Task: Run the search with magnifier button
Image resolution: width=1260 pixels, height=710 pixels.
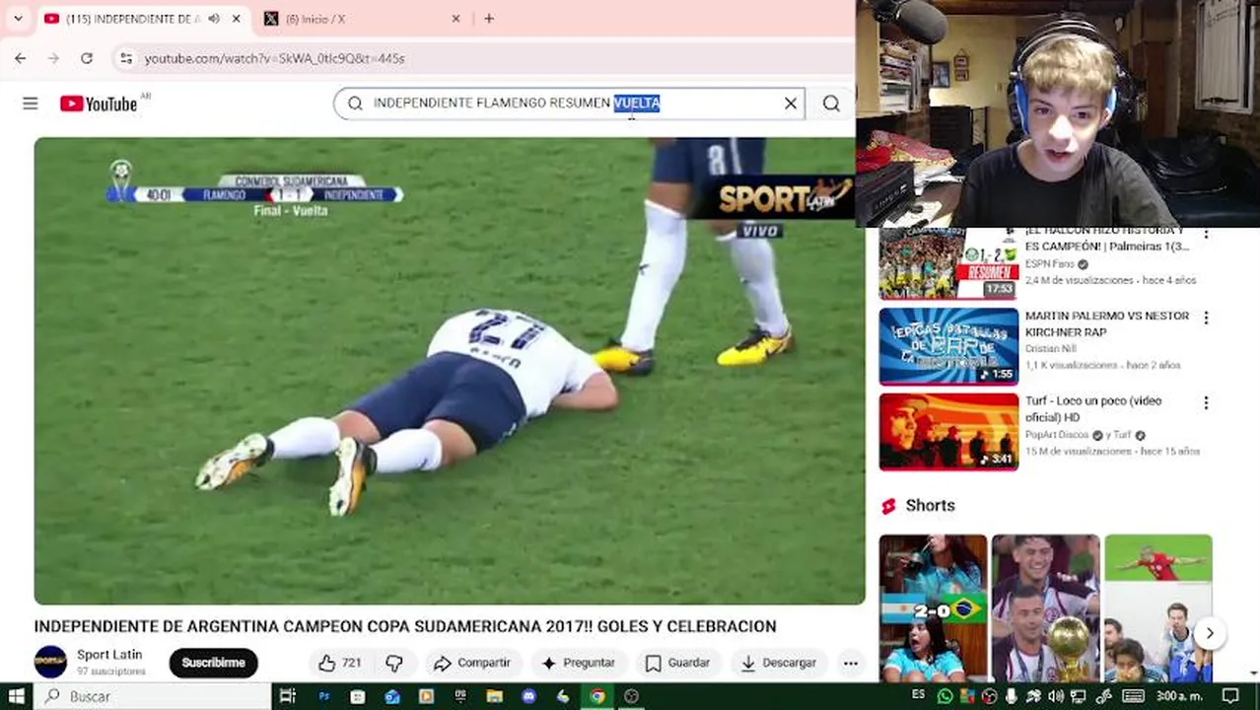Action: point(831,104)
